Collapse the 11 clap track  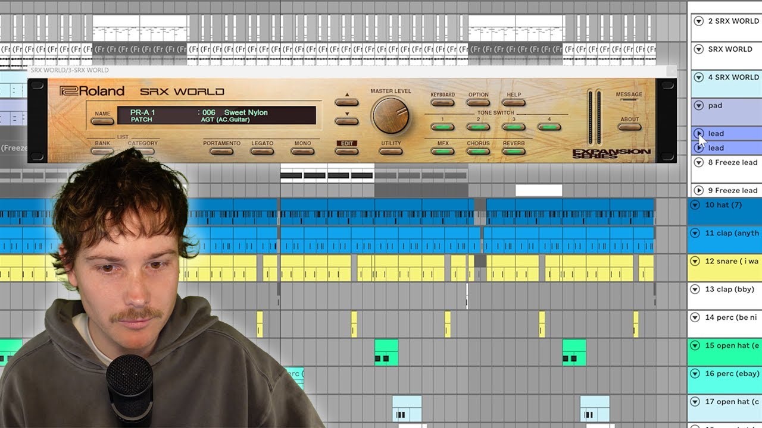coord(694,233)
